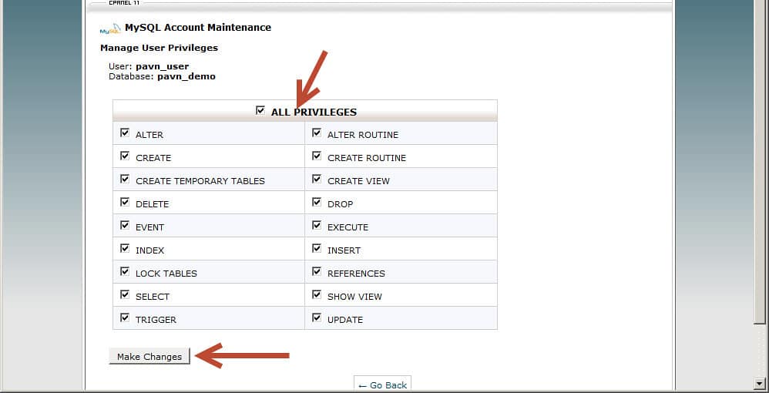Uncheck the ALTER ROUTINE checkbox

click(x=317, y=133)
